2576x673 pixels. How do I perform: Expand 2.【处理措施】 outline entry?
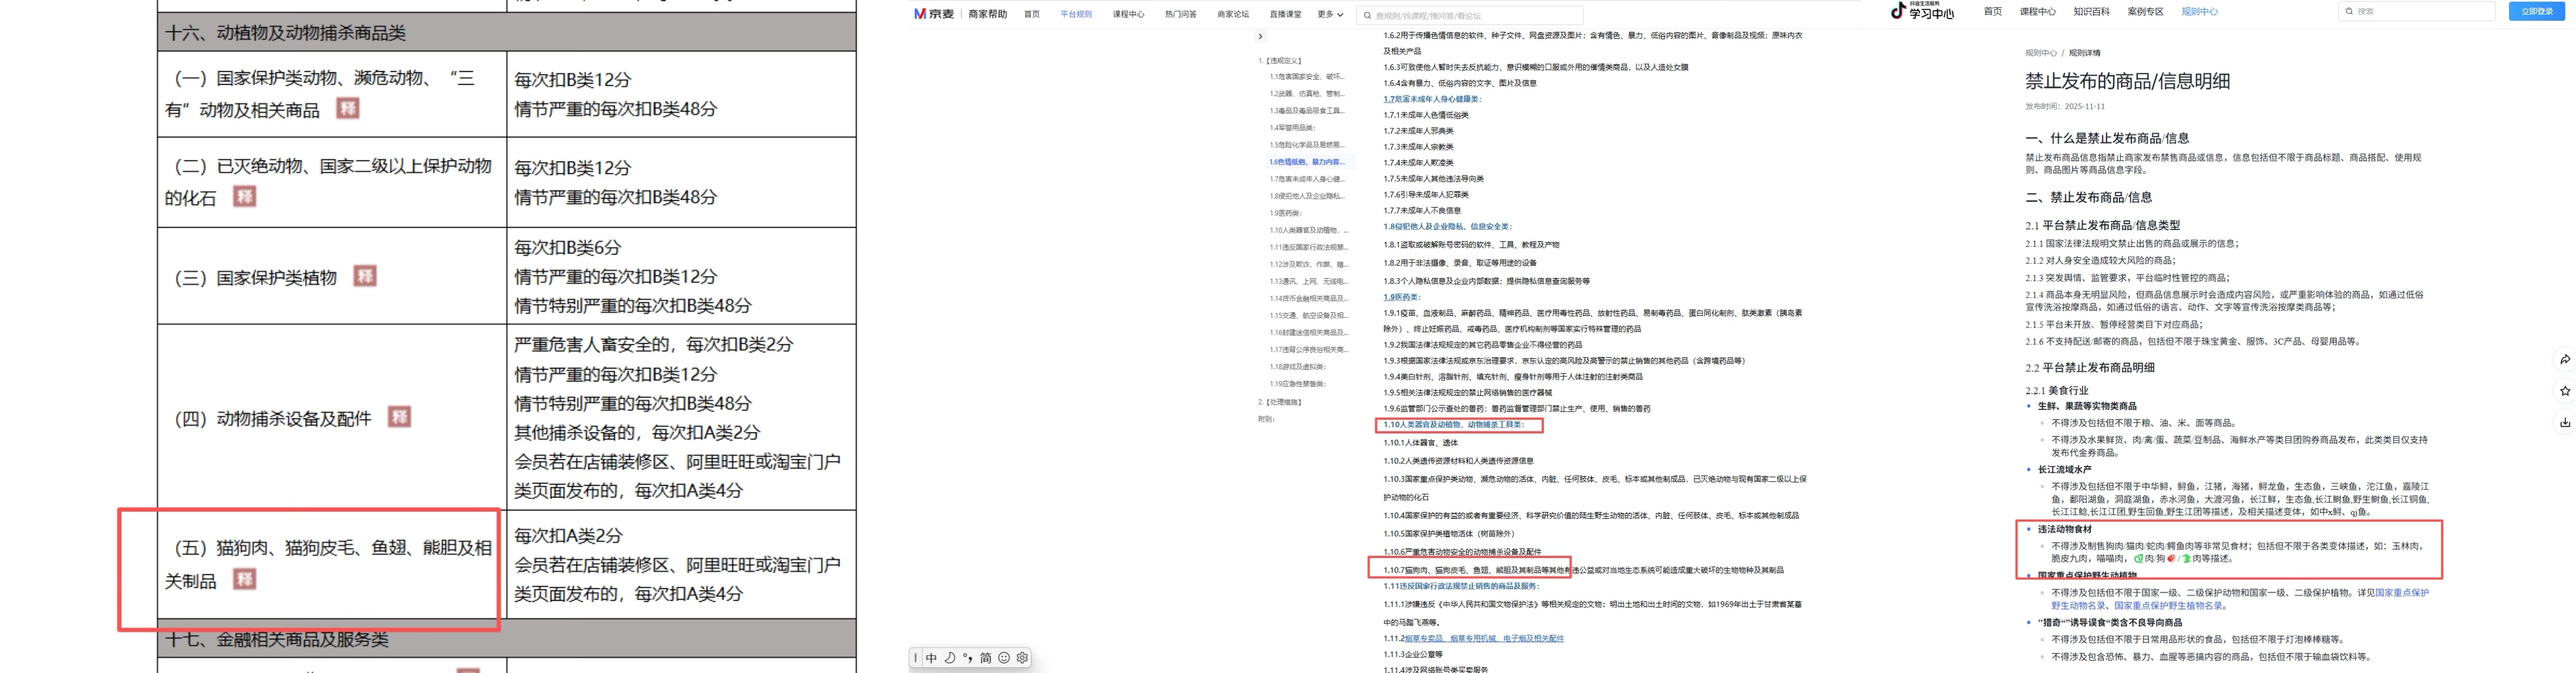click(1280, 402)
